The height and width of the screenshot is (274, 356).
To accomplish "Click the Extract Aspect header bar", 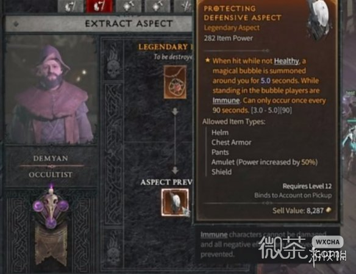I will 99,24.
